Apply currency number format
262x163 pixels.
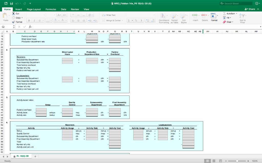(x=128, y=21)
